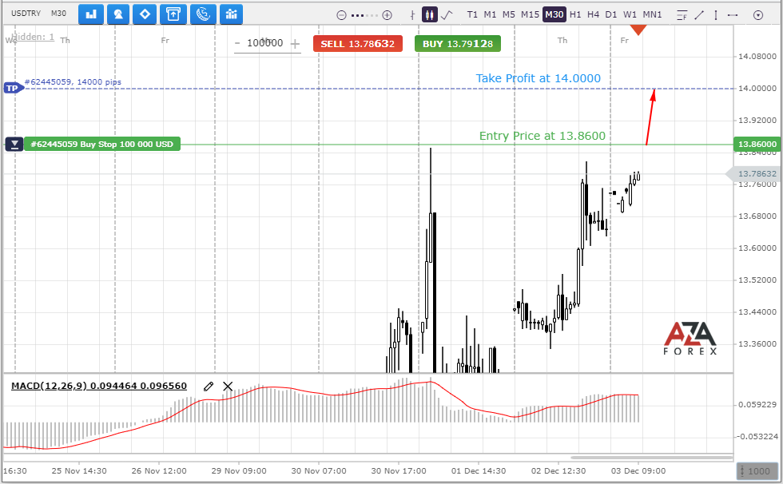Choose the horizontal line drawing tool
The image size is (783, 484).
733,15
